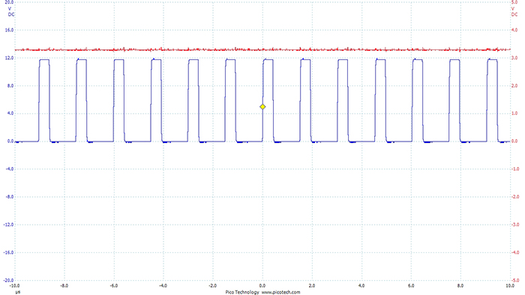The width and height of the screenshot is (525, 295).
Task: Click the red voltage axis "-5.0" label
Action: coord(515,280)
